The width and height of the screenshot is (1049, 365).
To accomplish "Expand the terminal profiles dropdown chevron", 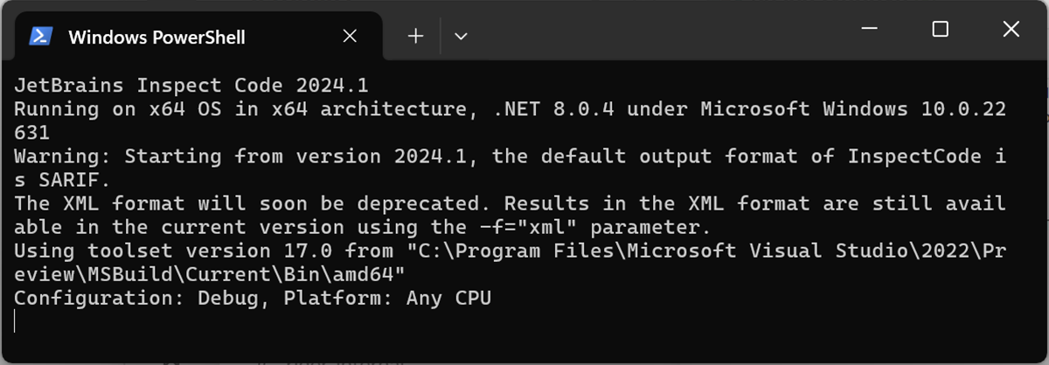I will click(x=461, y=36).
